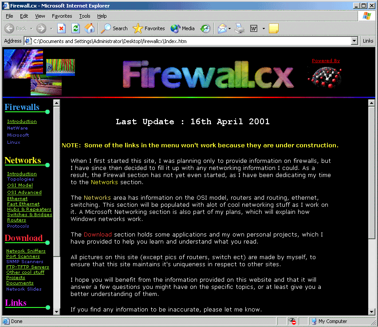
Task: Open the Switches & Bridges link
Action: (30, 214)
